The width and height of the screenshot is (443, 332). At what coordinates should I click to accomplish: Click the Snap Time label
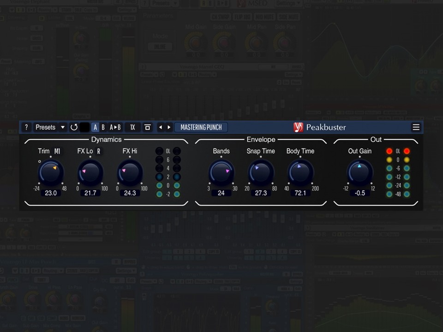261,151
